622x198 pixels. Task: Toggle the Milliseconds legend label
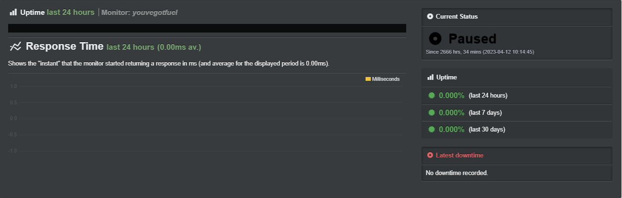[386, 79]
